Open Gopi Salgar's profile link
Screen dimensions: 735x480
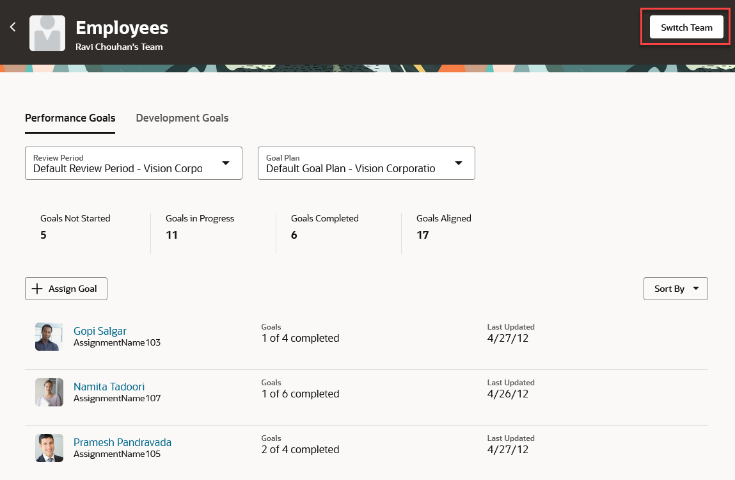[x=100, y=332]
